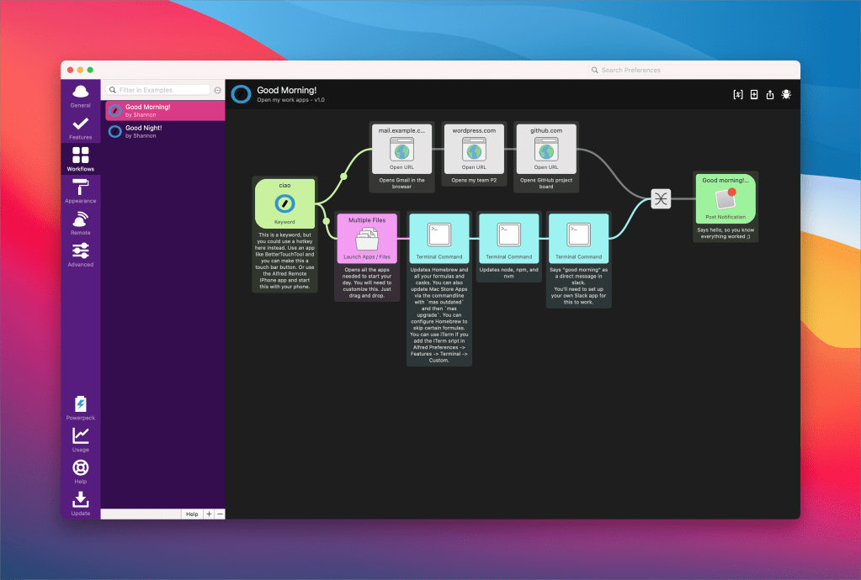
Task: Select the Good Night! workflow
Action: 165,131
